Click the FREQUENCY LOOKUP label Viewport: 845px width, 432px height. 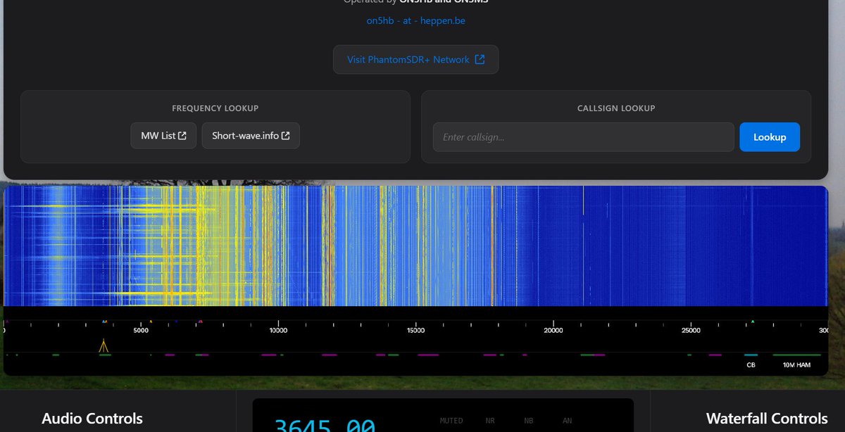click(215, 108)
